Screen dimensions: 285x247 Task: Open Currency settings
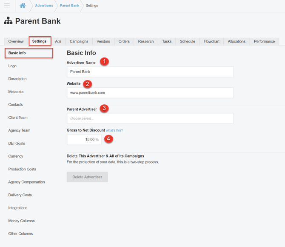point(16,156)
